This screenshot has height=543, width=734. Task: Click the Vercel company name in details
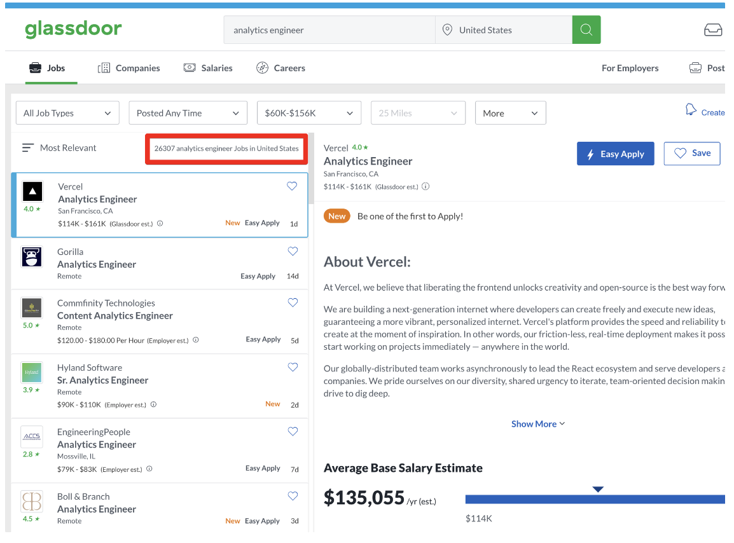336,148
